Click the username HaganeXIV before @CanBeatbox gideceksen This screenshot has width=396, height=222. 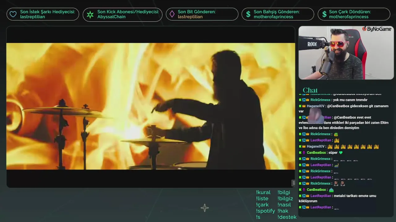316,106
